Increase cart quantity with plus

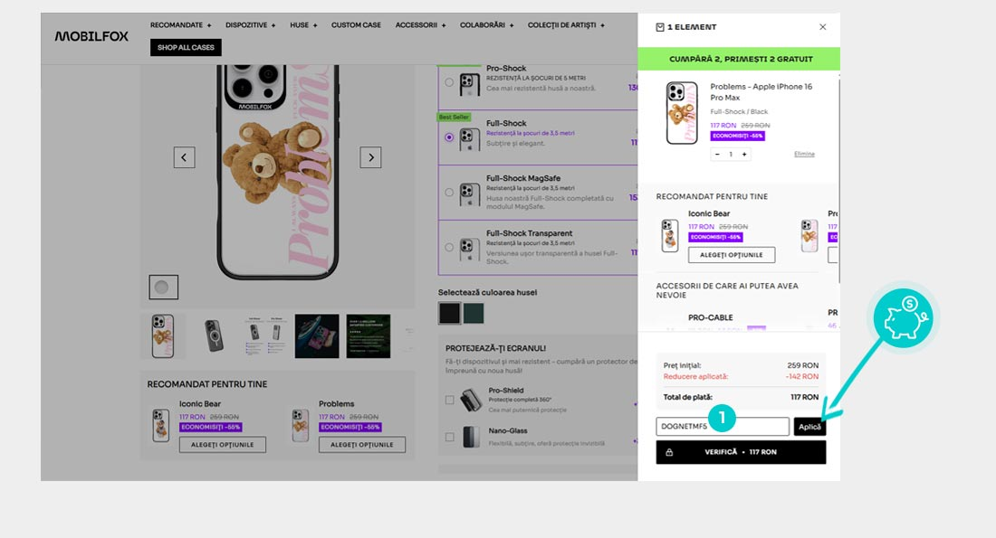coord(744,155)
